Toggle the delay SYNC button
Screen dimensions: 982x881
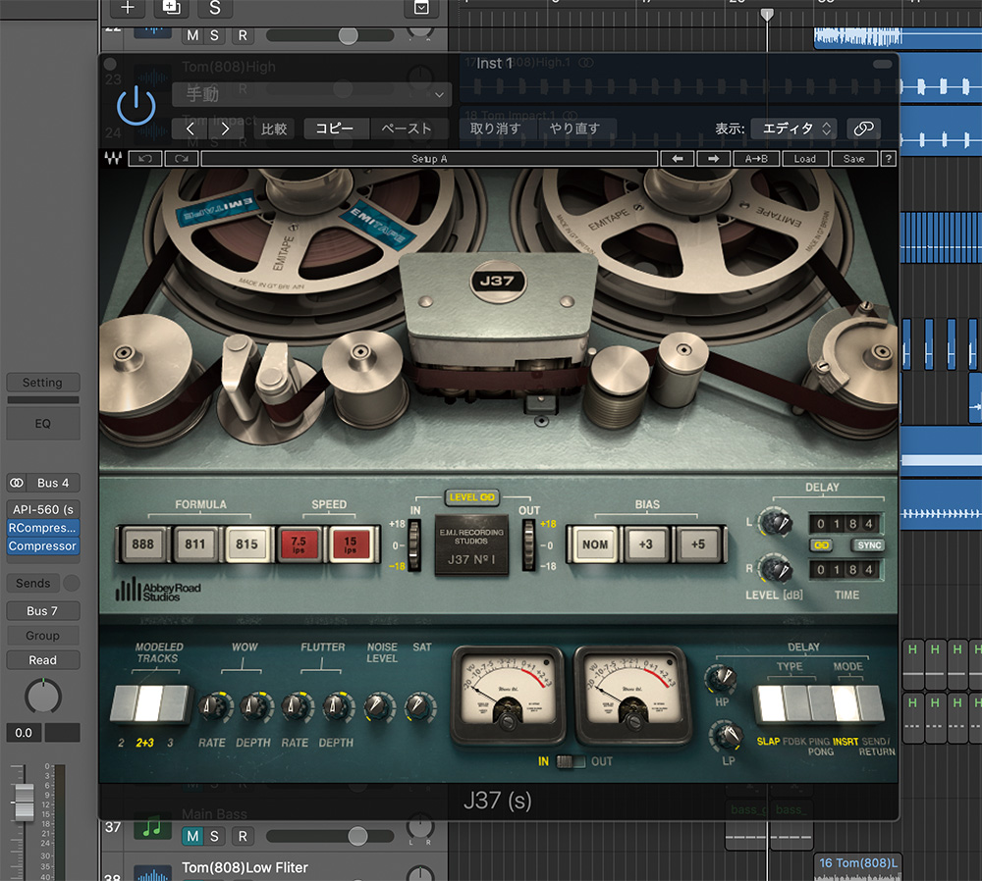(x=869, y=545)
